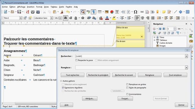
Task: Click the Tout remplacer button
Action: (x=175, y=75)
